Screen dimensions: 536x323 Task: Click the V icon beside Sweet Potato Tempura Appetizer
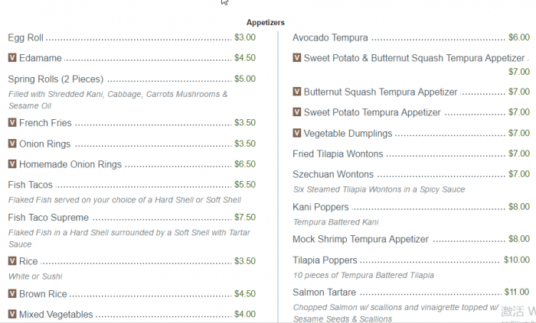click(297, 112)
